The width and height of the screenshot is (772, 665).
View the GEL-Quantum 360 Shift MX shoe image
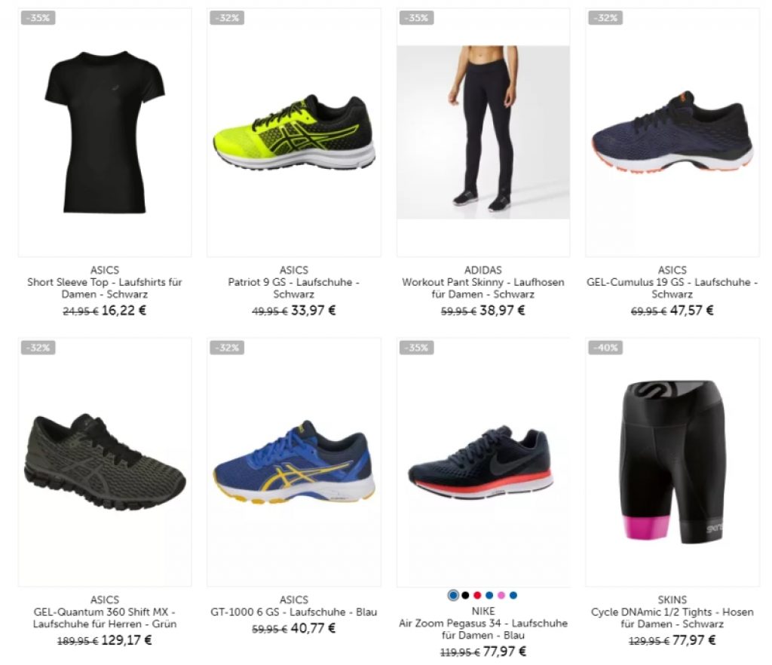point(105,461)
